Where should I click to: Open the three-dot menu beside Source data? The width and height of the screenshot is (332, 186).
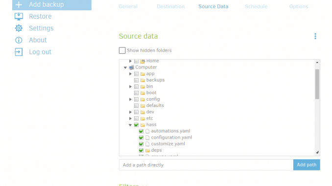(315, 36)
